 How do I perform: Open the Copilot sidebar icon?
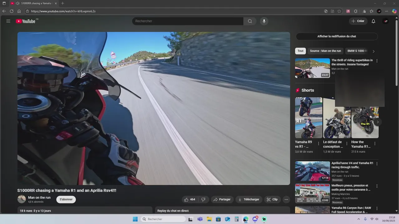[x=394, y=11]
